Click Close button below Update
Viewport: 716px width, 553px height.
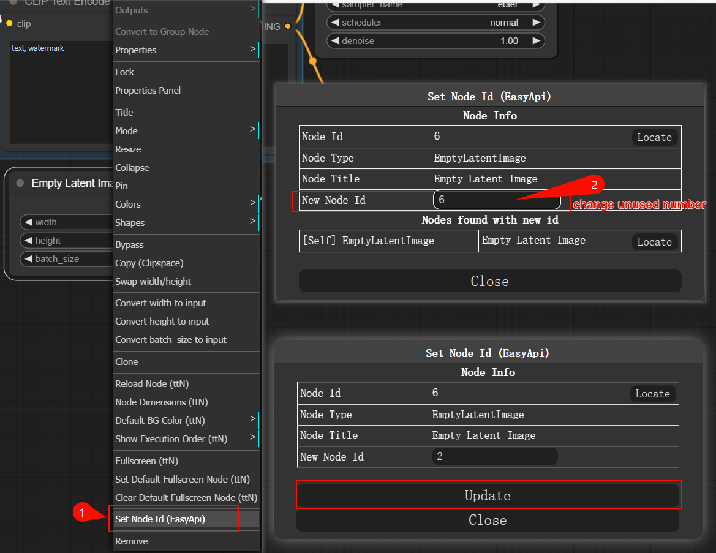click(x=488, y=520)
